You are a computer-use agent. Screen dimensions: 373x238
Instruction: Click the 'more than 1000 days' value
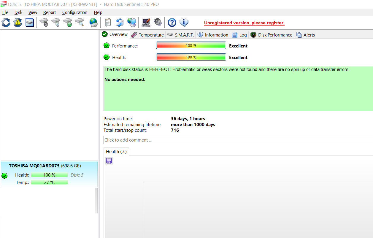(x=193, y=125)
